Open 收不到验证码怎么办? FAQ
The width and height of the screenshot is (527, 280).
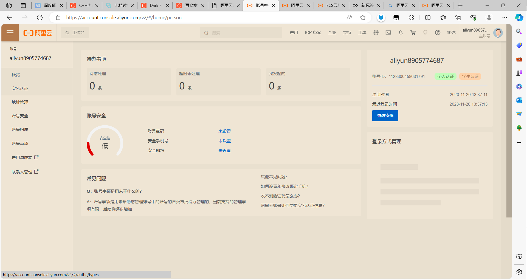tap(280, 196)
